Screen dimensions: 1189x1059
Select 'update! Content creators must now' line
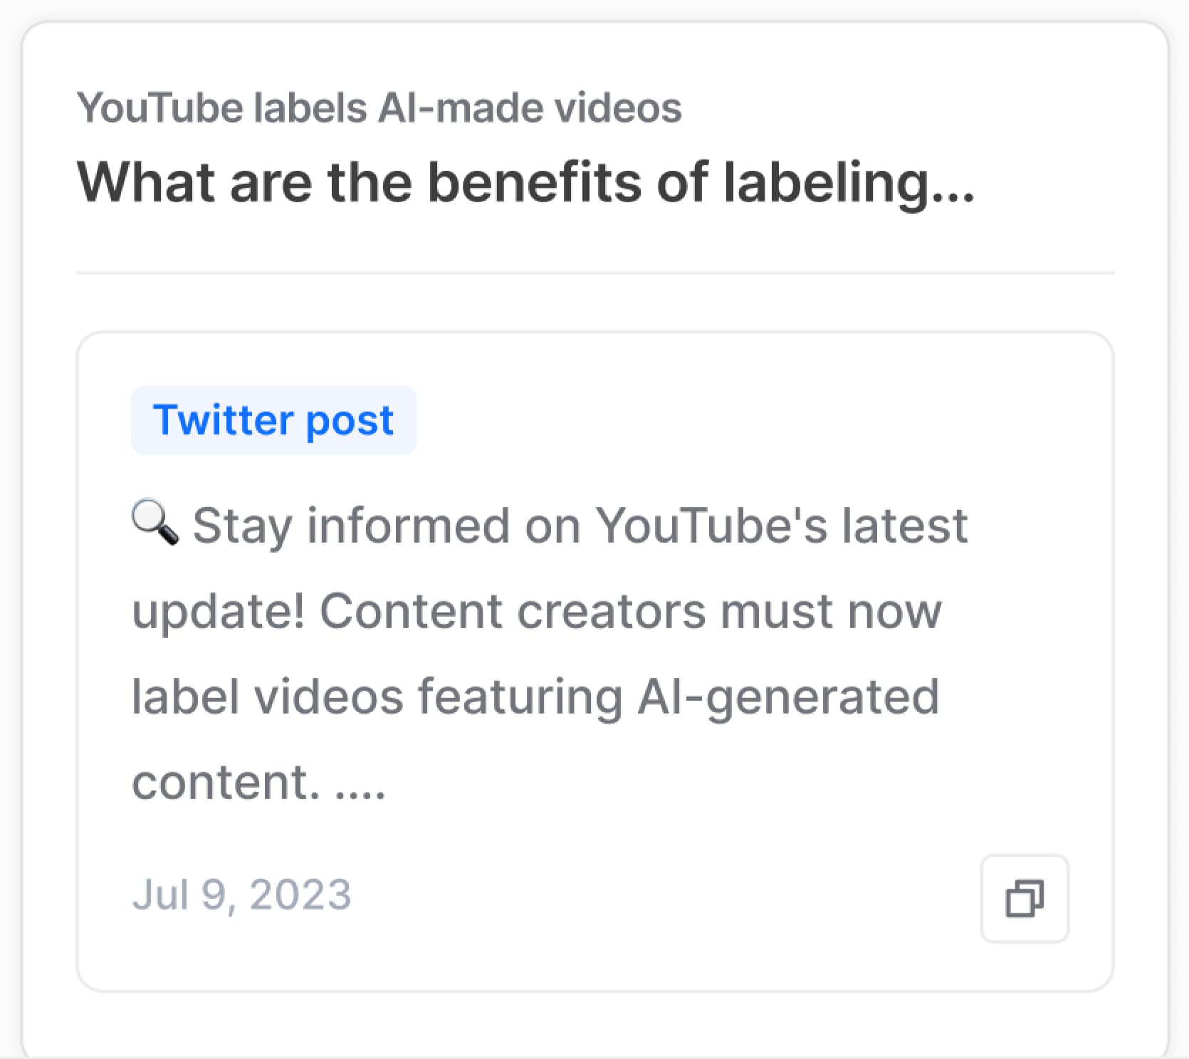coord(537,611)
